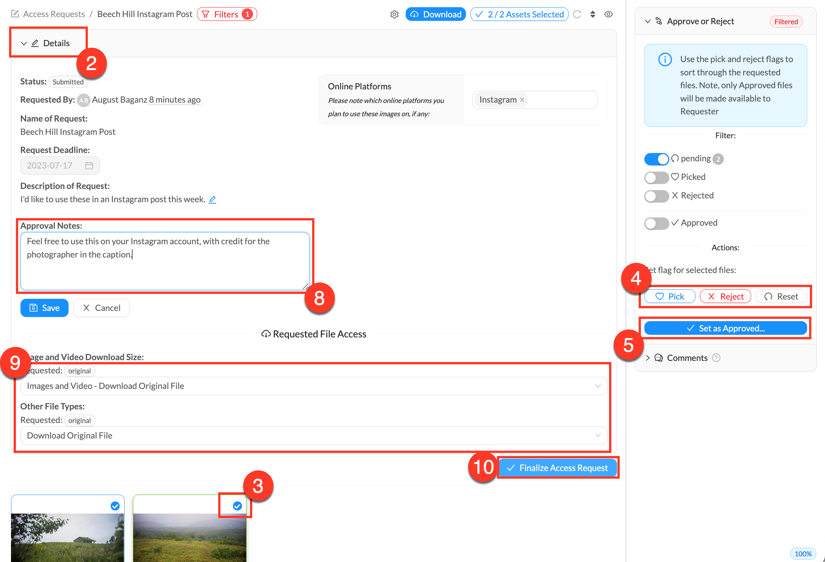Open Other File Types download dropdown
Screen dimensions: 825x562
pyautogui.click(x=314, y=436)
